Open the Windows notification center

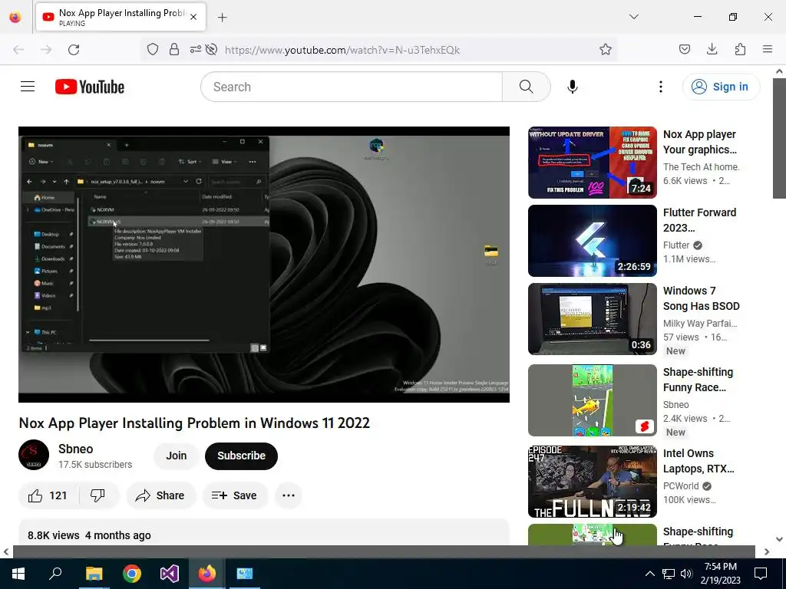pyautogui.click(x=761, y=574)
